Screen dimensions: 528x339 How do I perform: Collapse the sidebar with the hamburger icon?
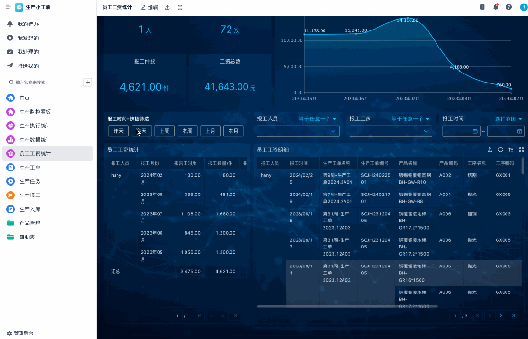point(8,7)
